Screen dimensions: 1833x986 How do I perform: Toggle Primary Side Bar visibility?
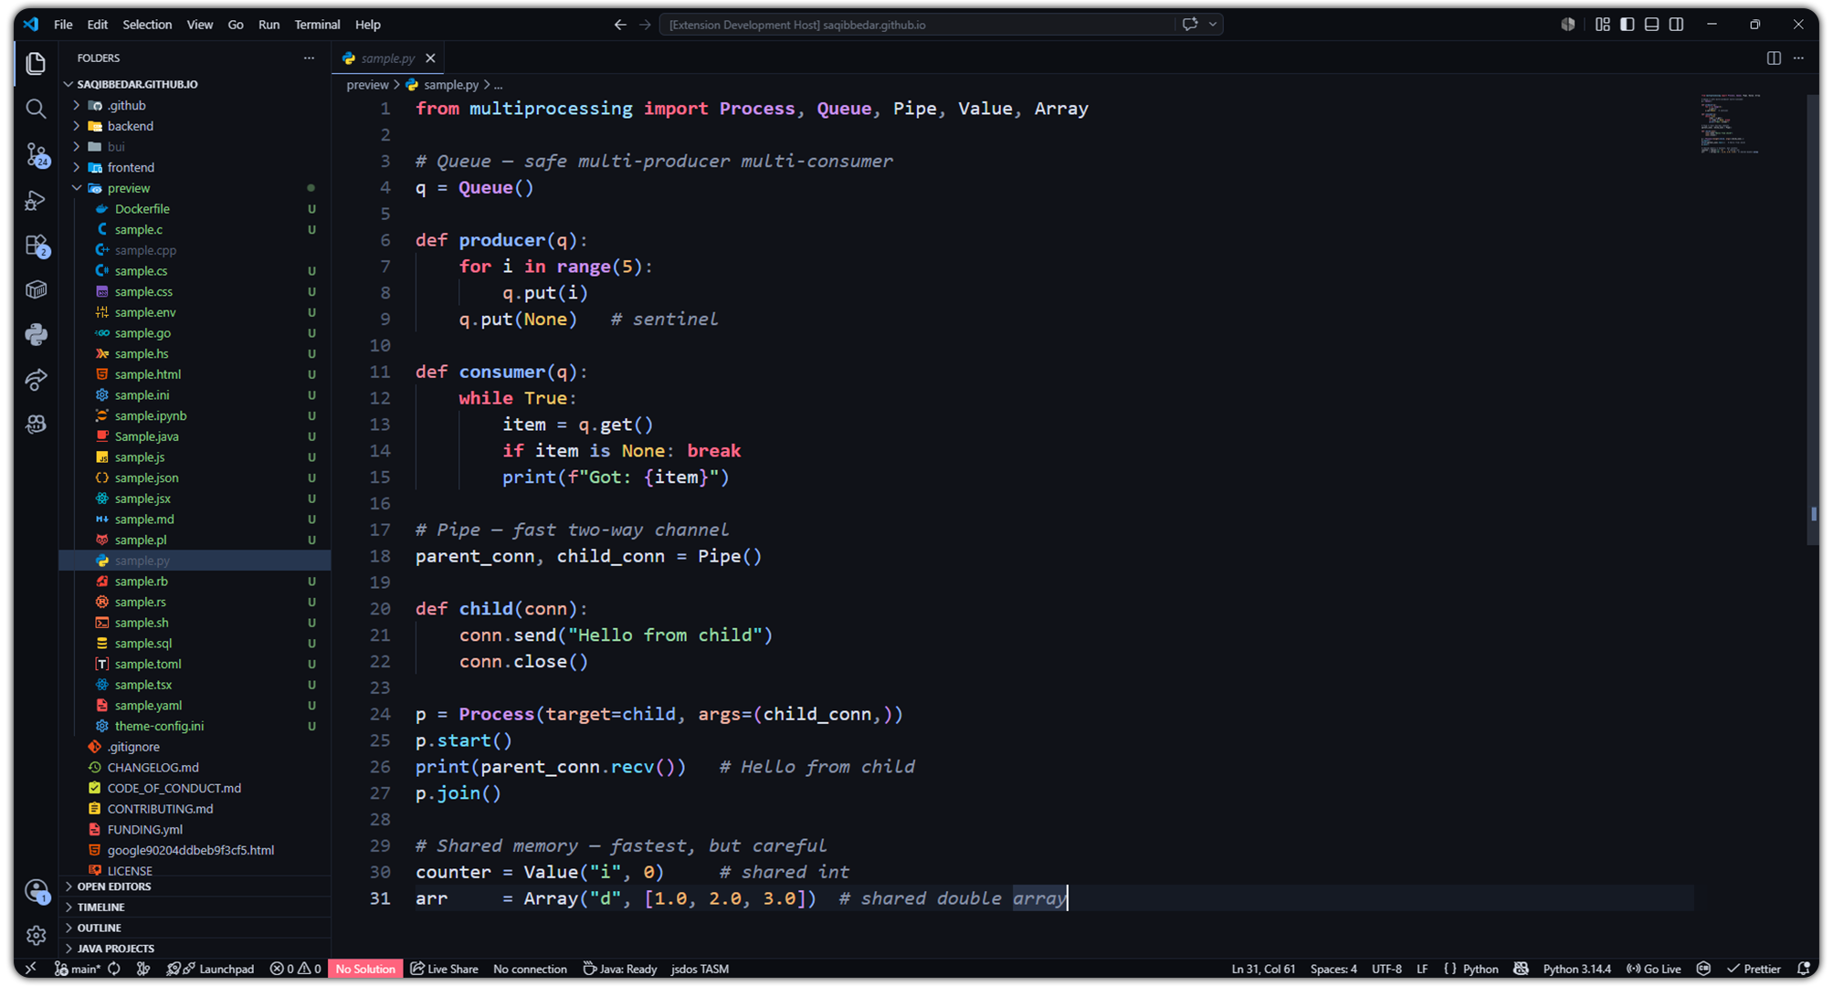click(1627, 25)
